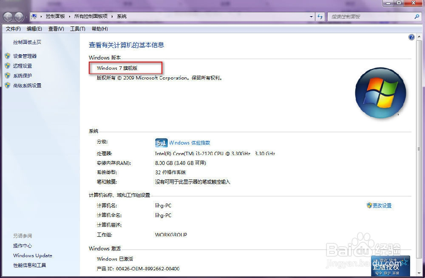Click the 5.1 experience index score badge

[161, 143]
